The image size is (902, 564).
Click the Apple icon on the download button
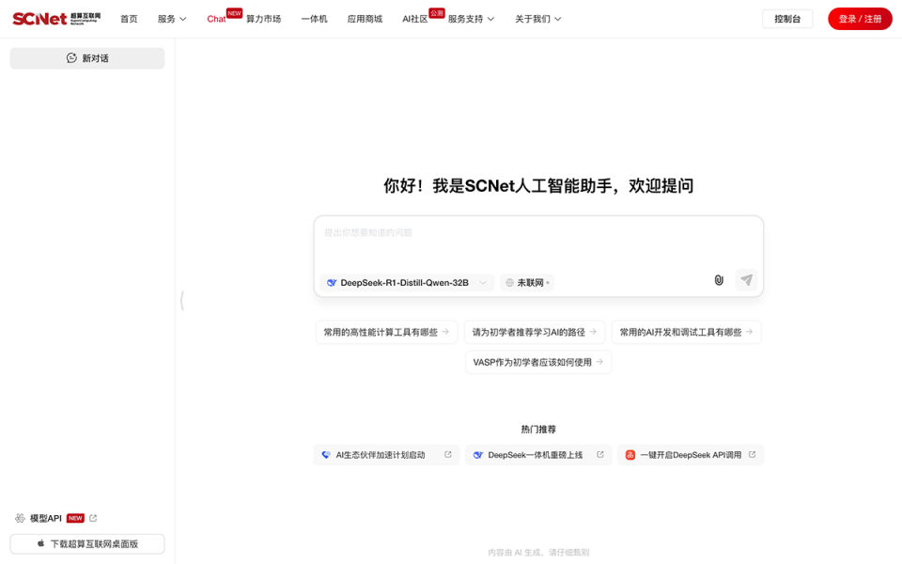click(40, 543)
